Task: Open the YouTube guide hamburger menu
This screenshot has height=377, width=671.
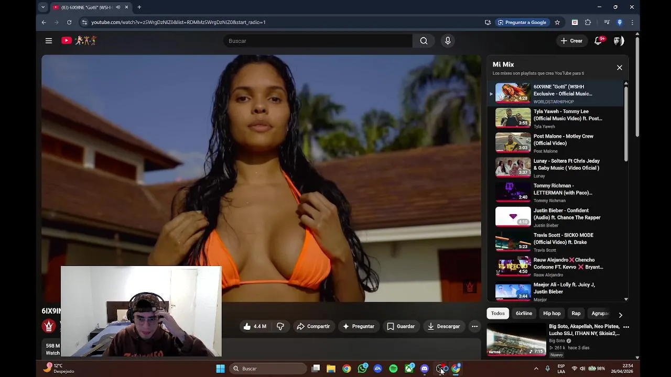Action: [x=49, y=41]
